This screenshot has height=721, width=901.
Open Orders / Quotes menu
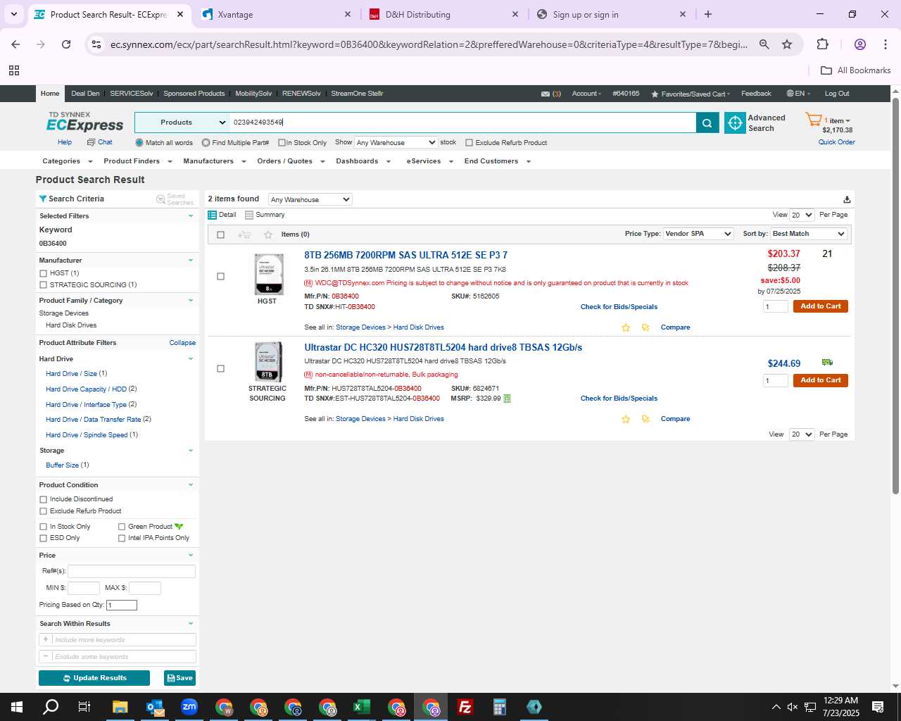click(291, 161)
